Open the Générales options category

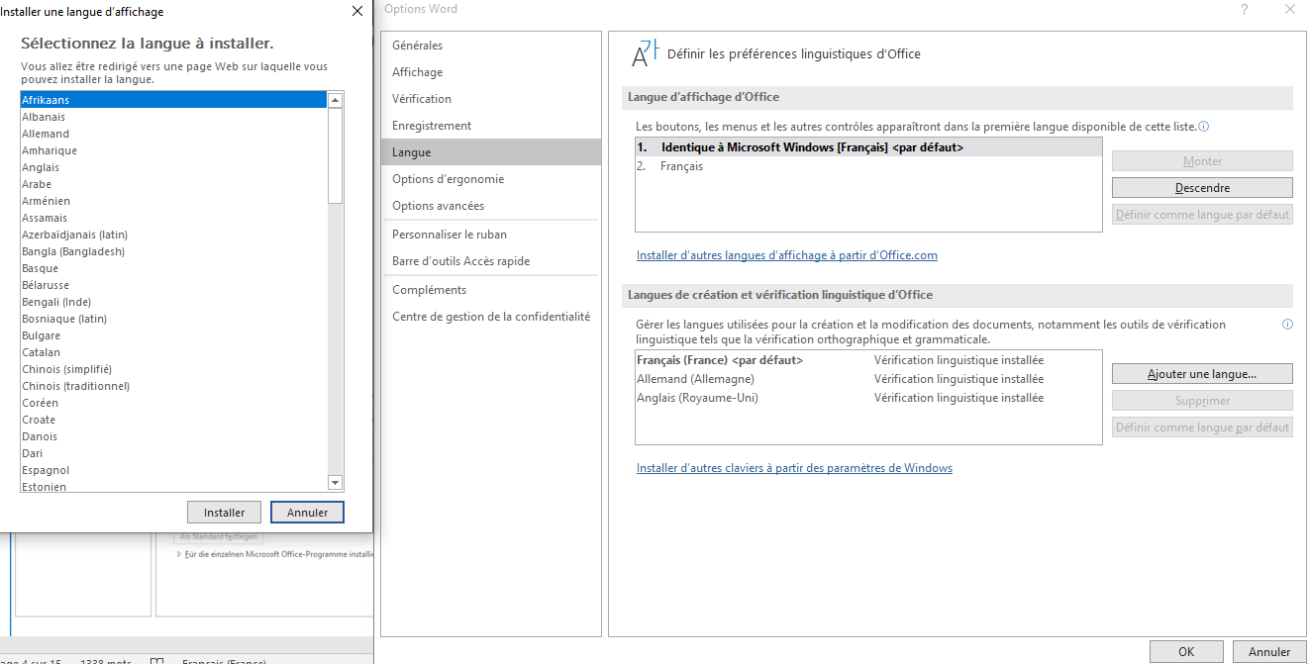coord(490,46)
